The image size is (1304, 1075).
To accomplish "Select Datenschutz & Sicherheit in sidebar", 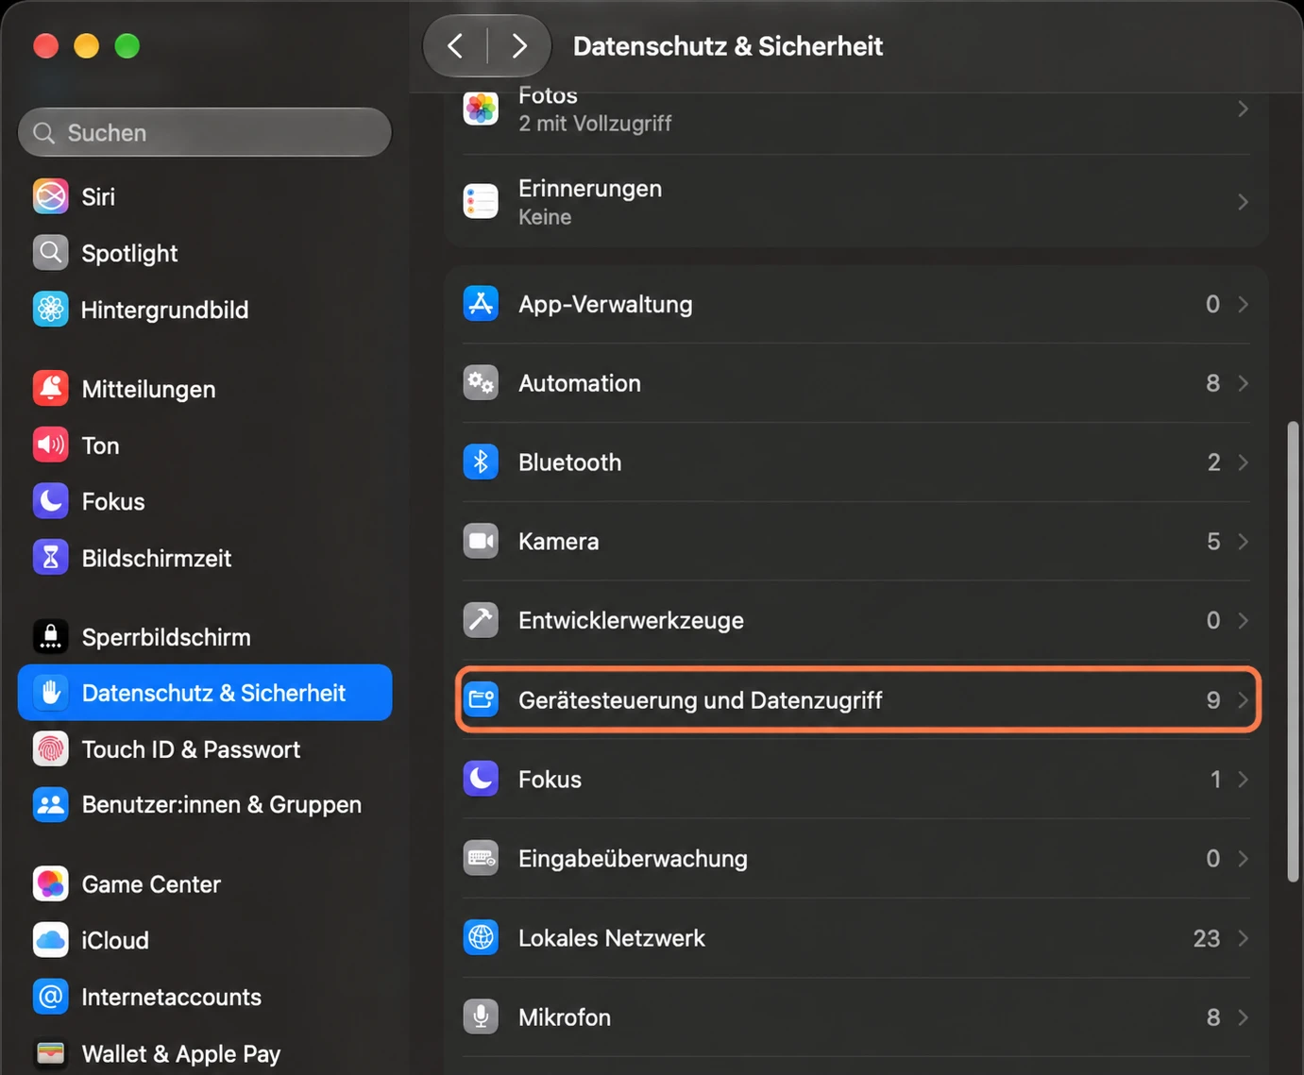I will pos(205,693).
